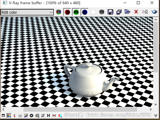160x120 pixels.
Task: Toggle the green channel button
Action: pos(76,12)
